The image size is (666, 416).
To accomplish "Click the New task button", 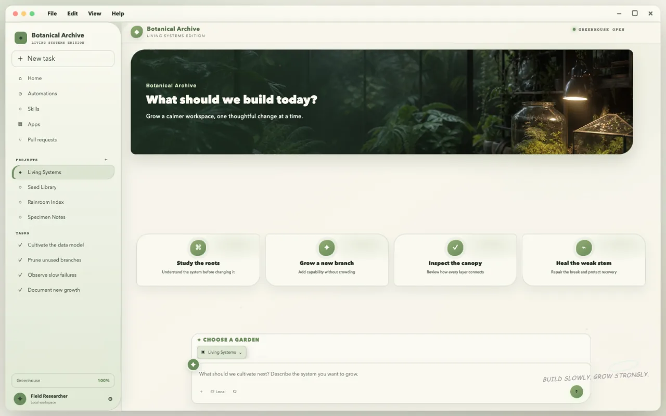I will tap(63, 59).
